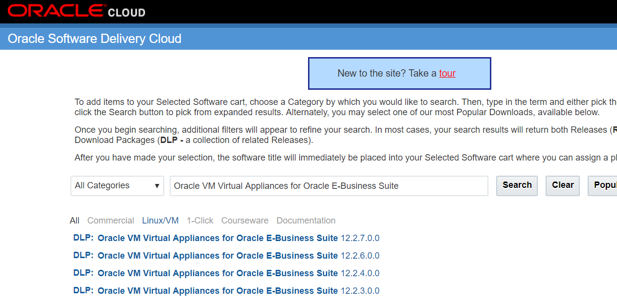Click the 'New to the site?' banner box
Image resolution: width=617 pixels, height=304 pixels.
pyautogui.click(x=399, y=74)
